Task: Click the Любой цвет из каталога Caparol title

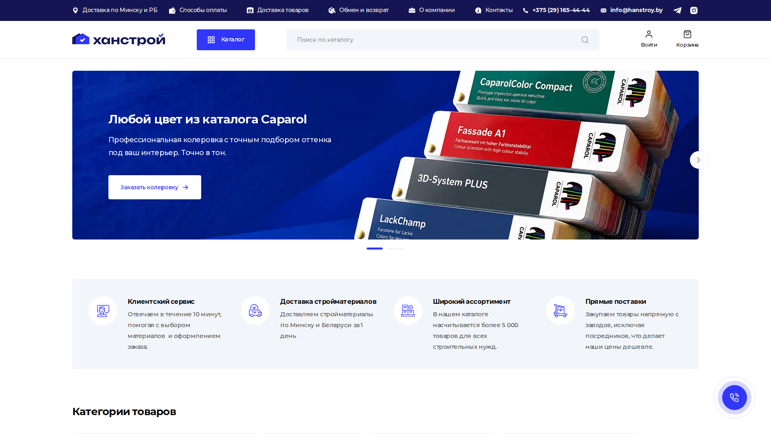Action: 208,119
